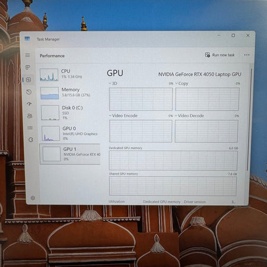
Task: Click the Task Manager app icon in title bar
Action: (x=27, y=38)
